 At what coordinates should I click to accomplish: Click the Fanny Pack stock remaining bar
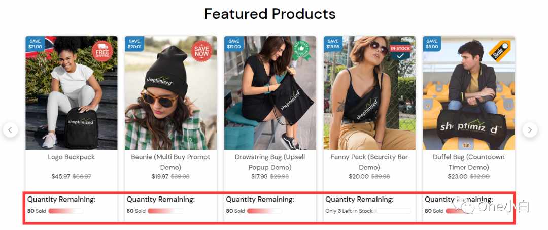[393, 211]
